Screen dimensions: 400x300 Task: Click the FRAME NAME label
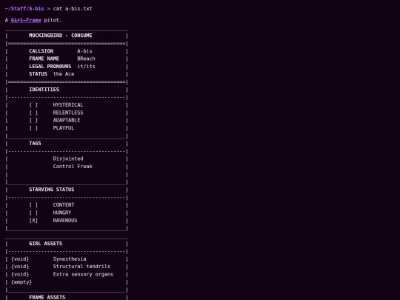tap(44, 59)
